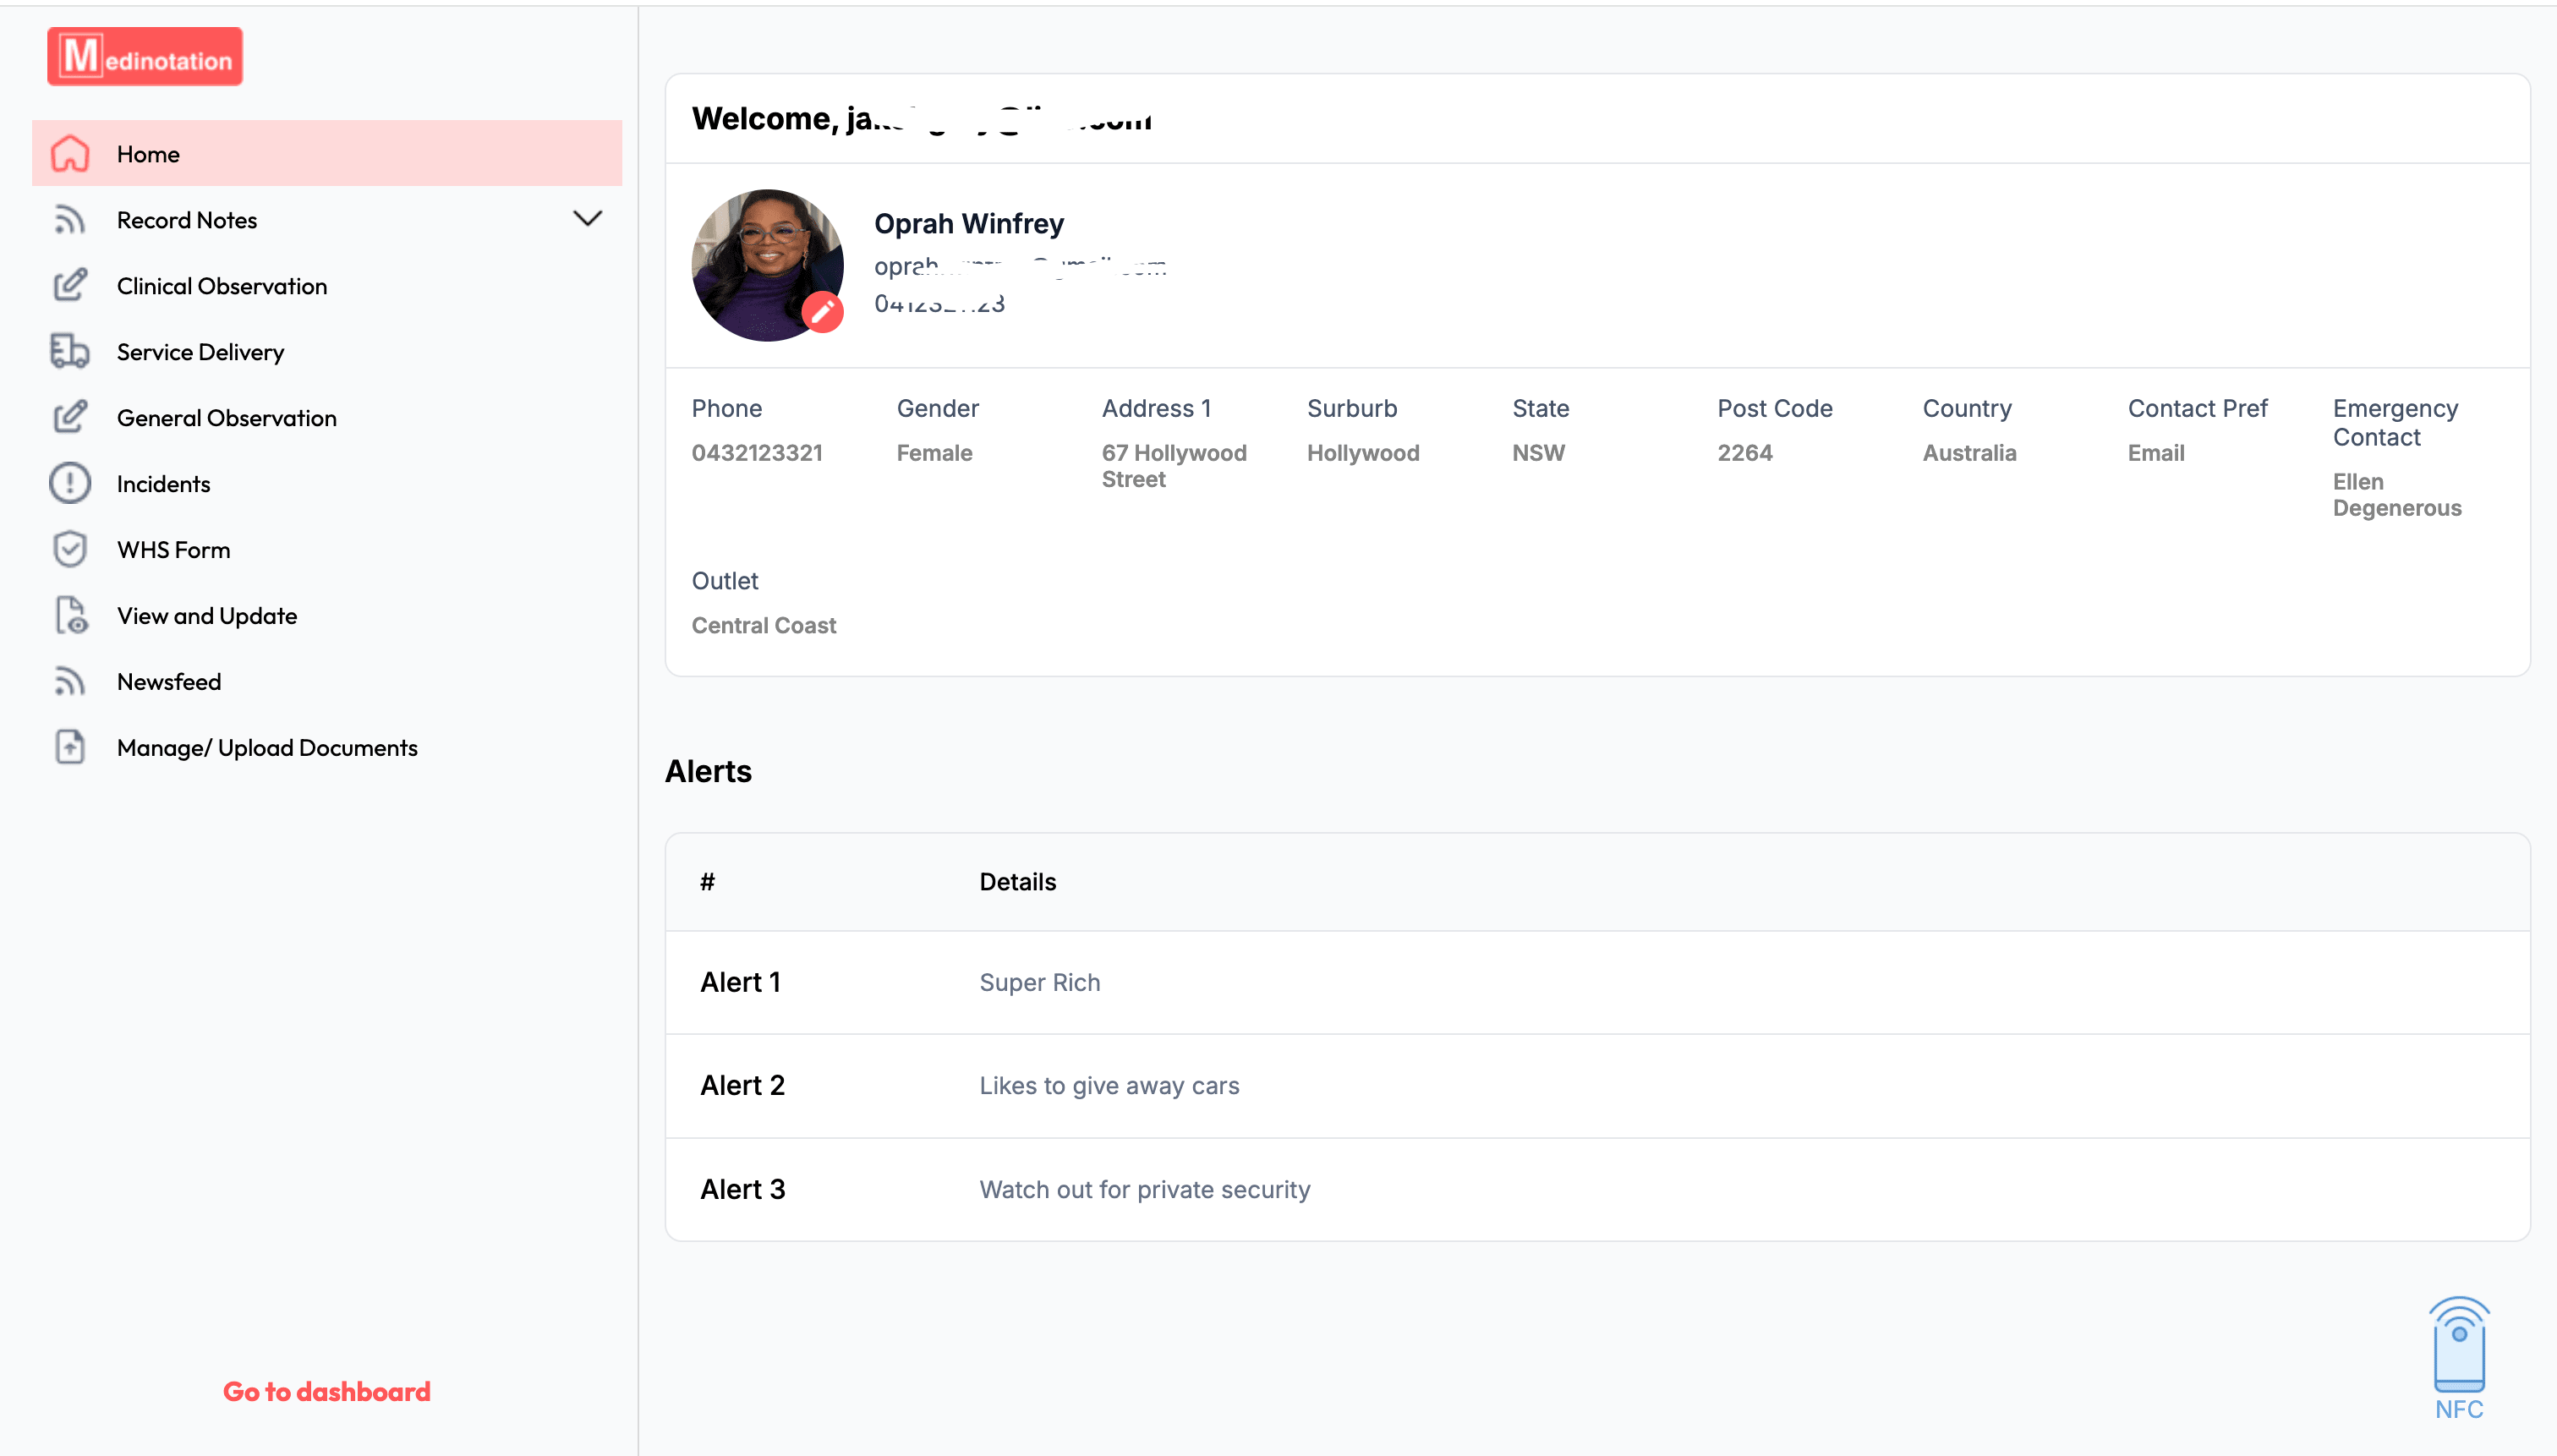The image size is (2557, 1456).
Task: Open Incidents menu item
Action: 327,483
